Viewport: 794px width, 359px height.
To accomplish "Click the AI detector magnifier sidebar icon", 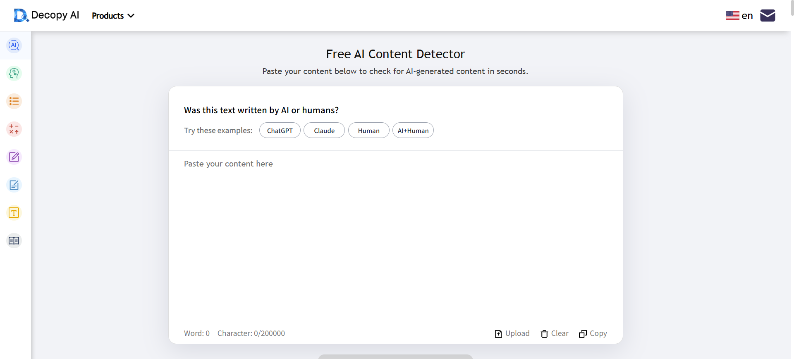I will point(14,45).
